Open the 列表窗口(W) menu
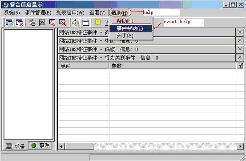 tap(70, 13)
